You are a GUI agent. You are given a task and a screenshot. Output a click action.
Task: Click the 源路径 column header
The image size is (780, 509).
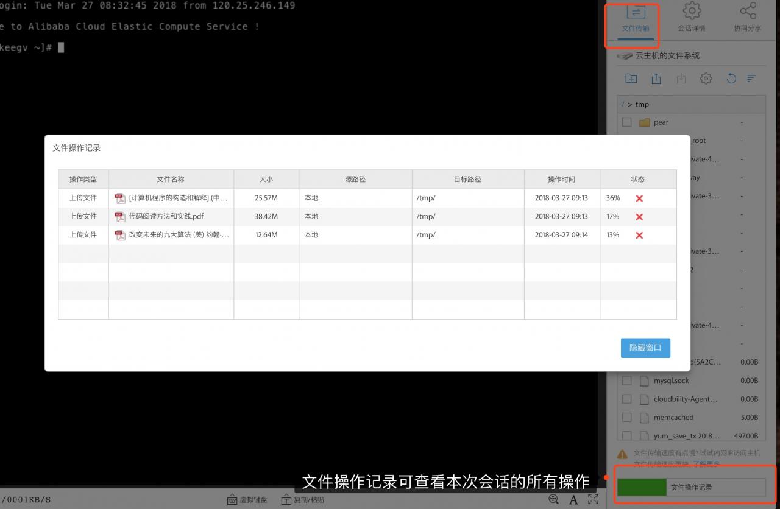(355, 179)
